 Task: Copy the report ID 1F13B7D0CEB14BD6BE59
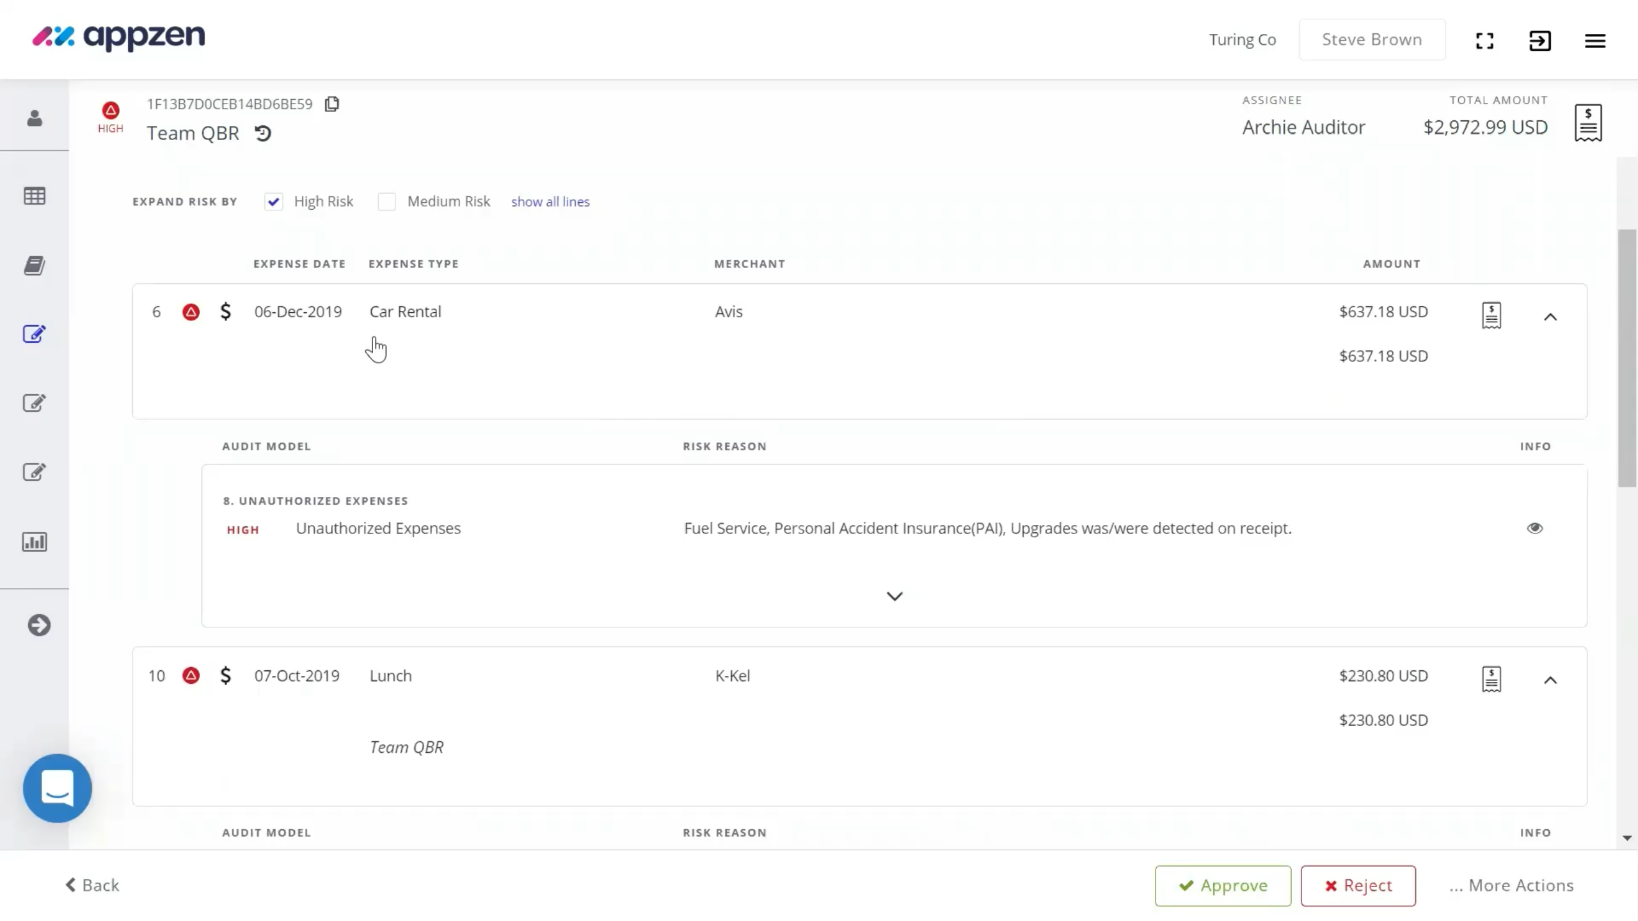point(331,104)
